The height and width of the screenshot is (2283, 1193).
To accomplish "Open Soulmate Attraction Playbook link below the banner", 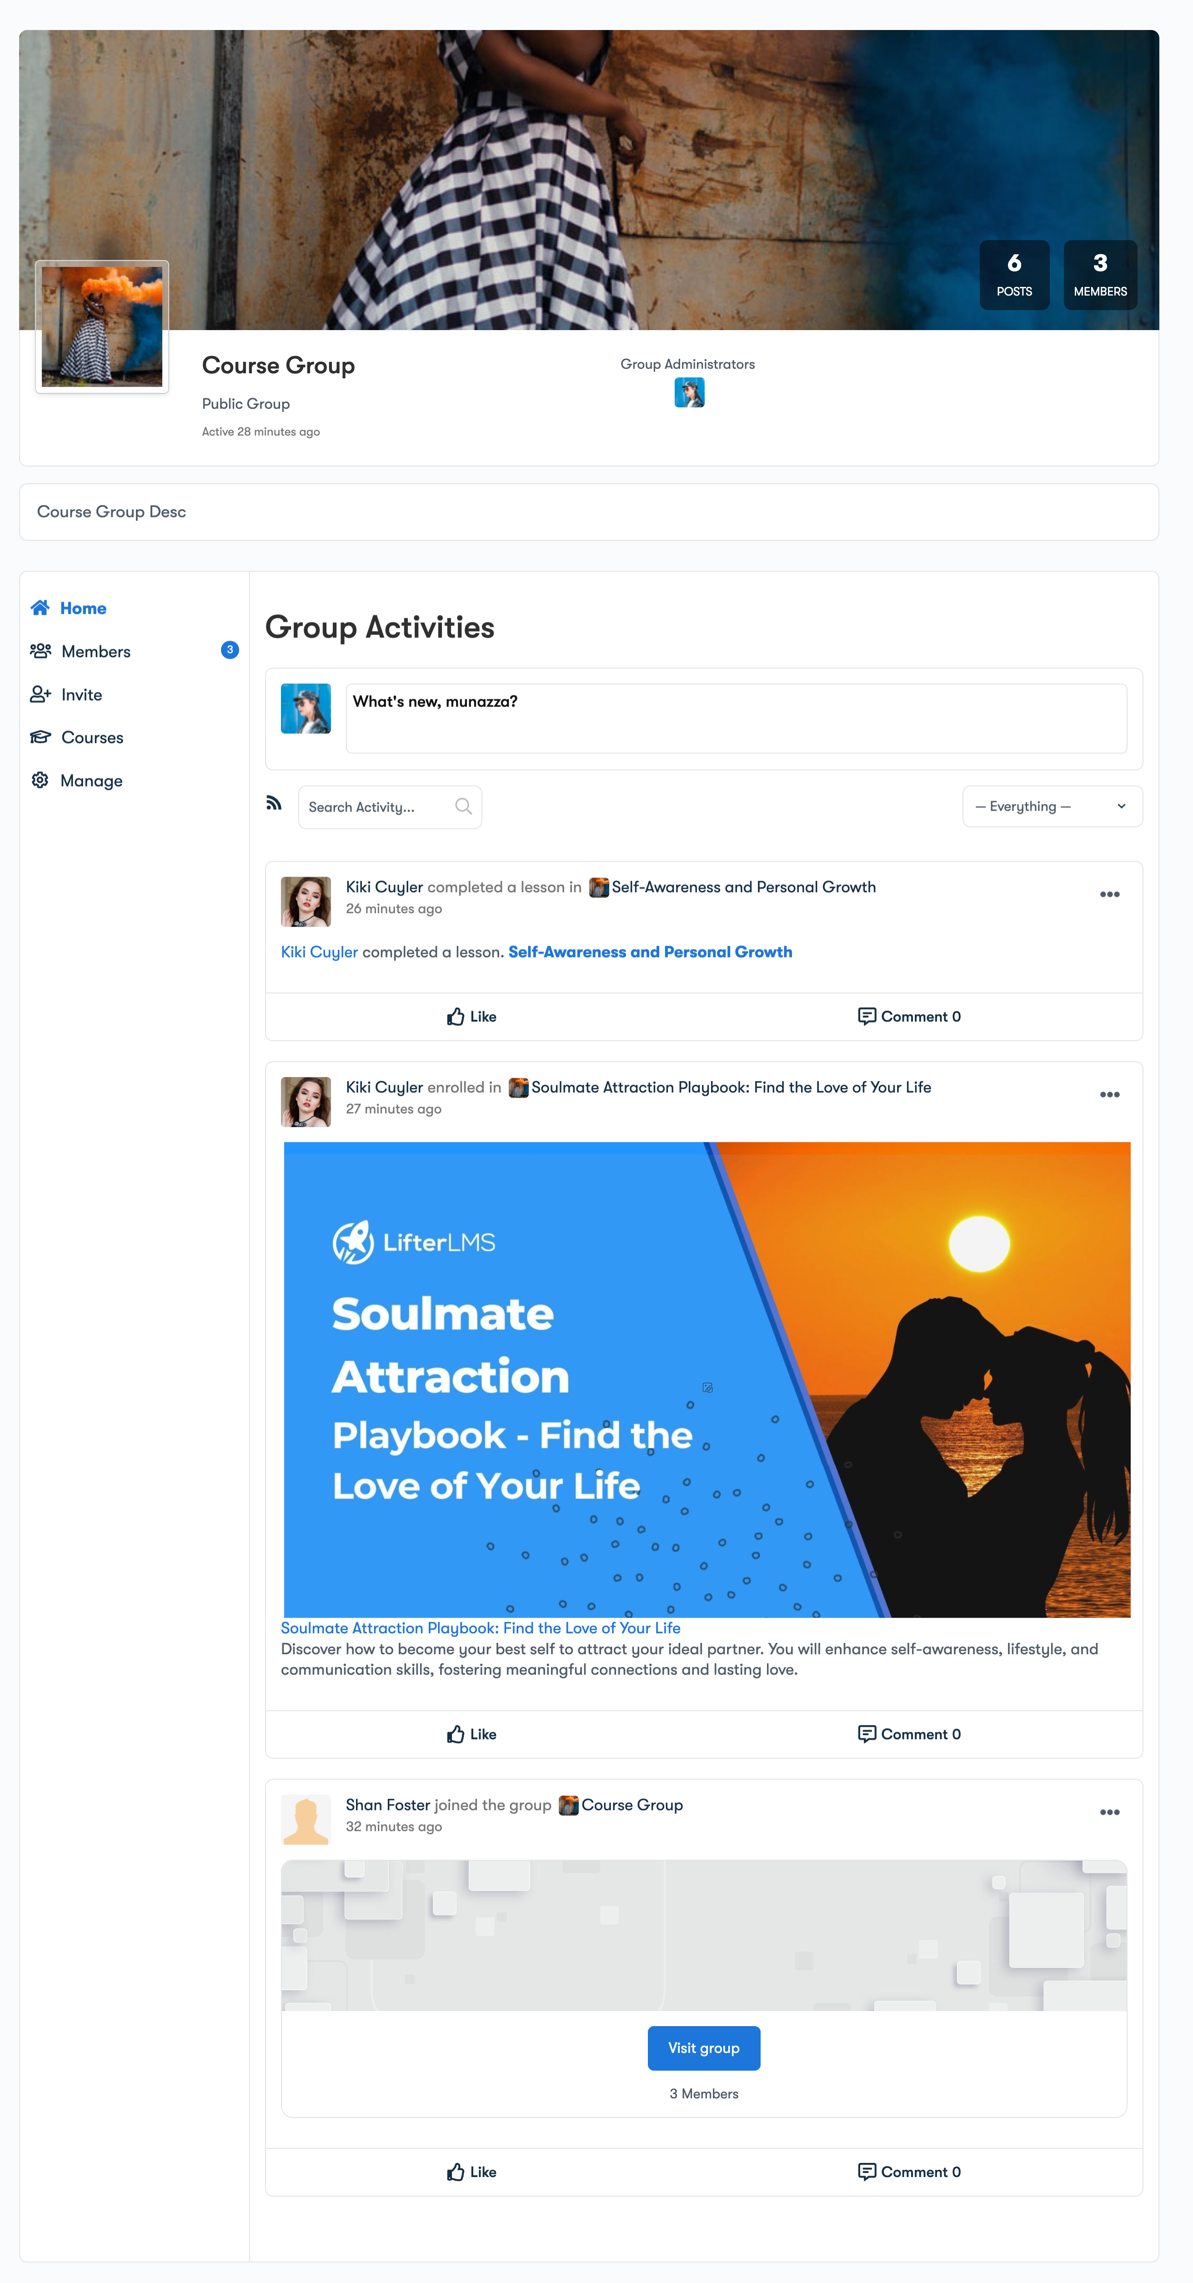I will pyautogui.click(x=481, y=1628).
